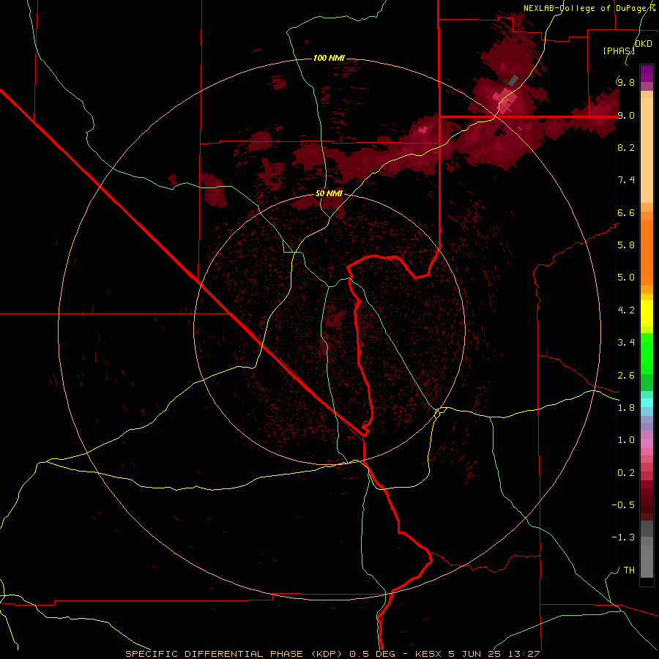Click the pink band of the color bar
659x659 pixels.
(x=647, y=444)
